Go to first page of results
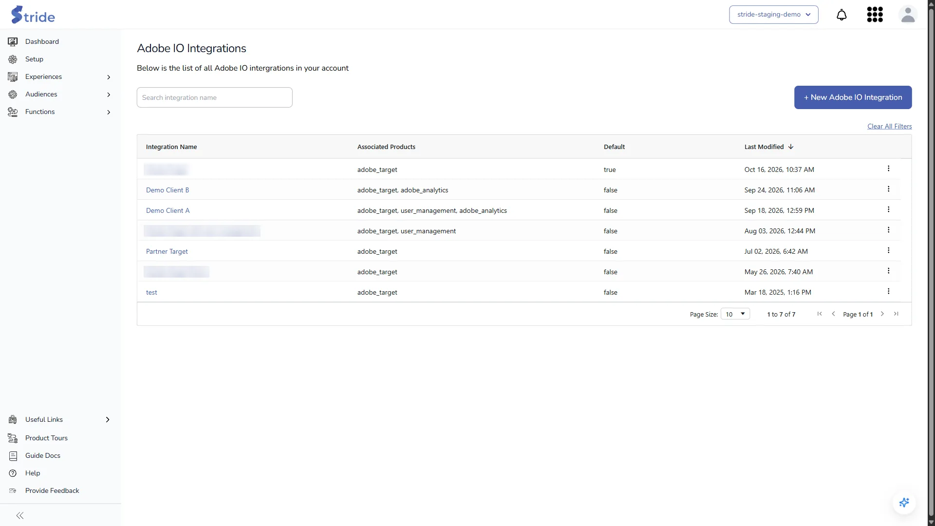The height and width of the screenshot is (526, 935). (820, 314)
